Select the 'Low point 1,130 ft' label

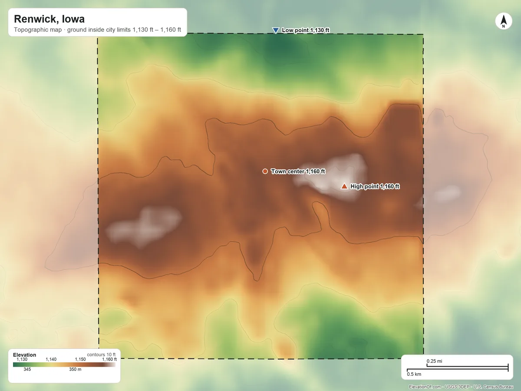tap(306, 30)
